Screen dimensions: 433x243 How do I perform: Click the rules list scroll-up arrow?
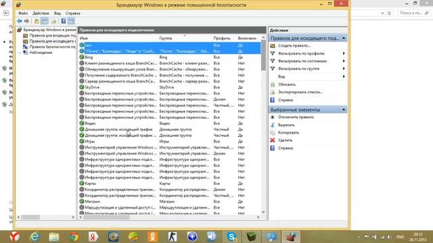(x=263, y=38)
